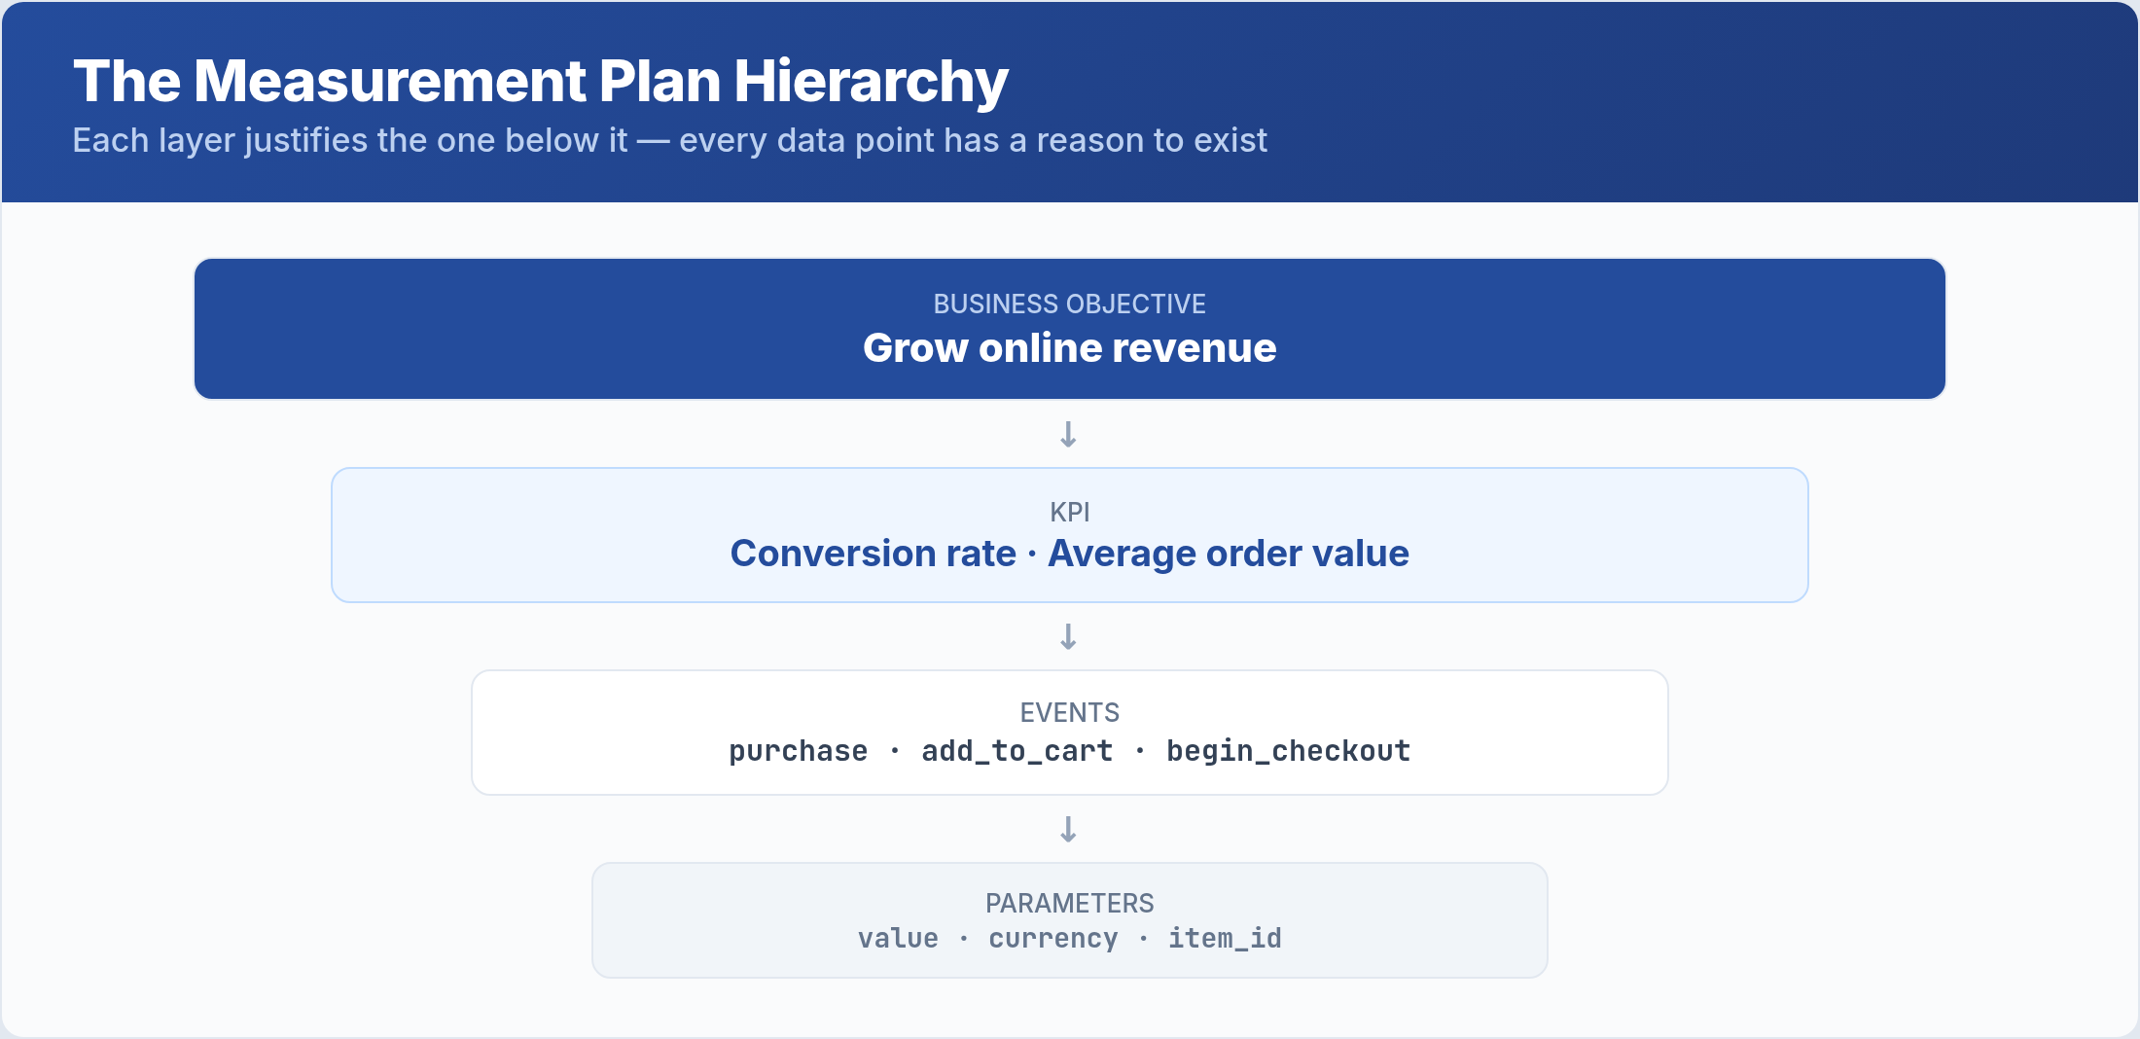2140x1039 pixels.
Task: Click the 'currency' parameter
Action: [x=1053, y=940]
